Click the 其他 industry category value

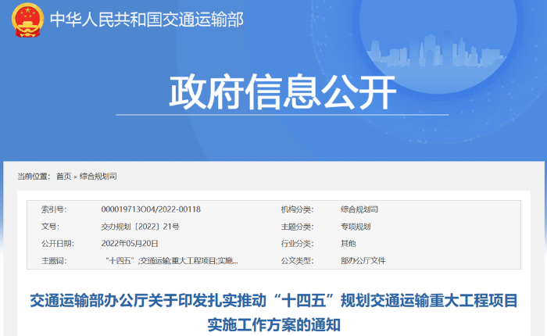pos(348,244)
